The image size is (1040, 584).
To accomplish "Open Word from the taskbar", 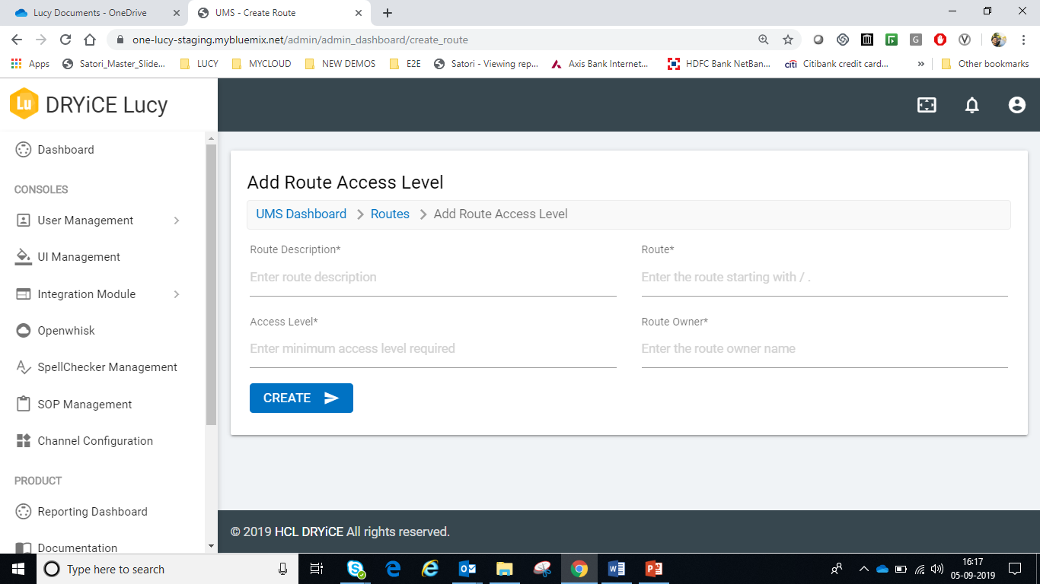I will pyautogui.click(x=617, y=569).
